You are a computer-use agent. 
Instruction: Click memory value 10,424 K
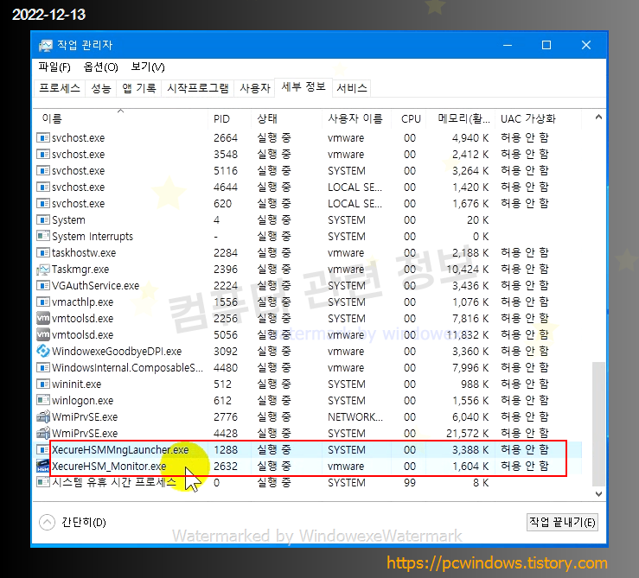(468, 270)
